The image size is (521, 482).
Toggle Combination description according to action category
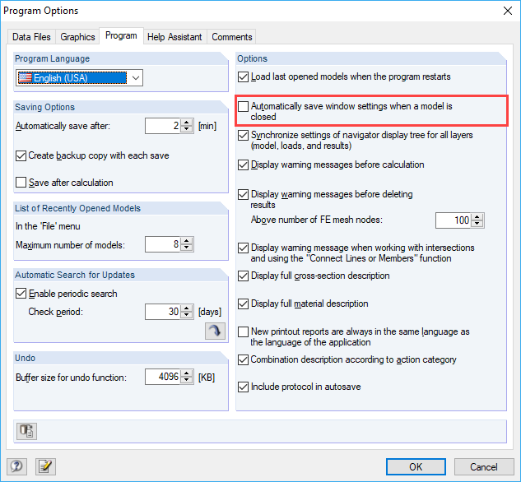(244, 359)
